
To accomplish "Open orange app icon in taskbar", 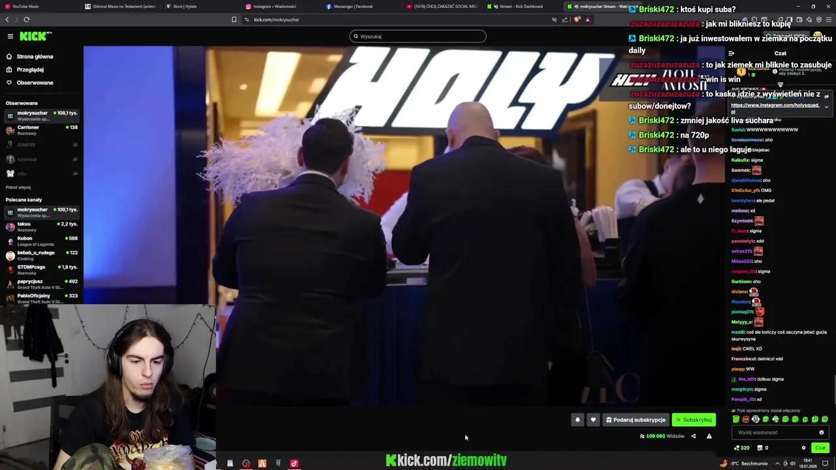I will click(262, 463).
